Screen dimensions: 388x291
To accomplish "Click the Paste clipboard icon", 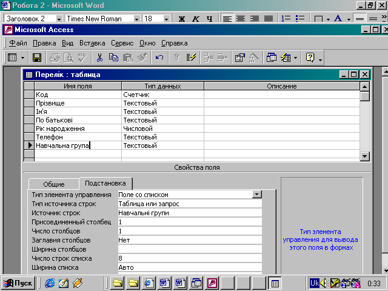I will (x=128, y=58).
